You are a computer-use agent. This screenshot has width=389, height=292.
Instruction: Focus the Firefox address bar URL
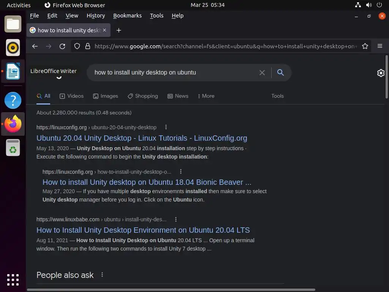point(226,46)
